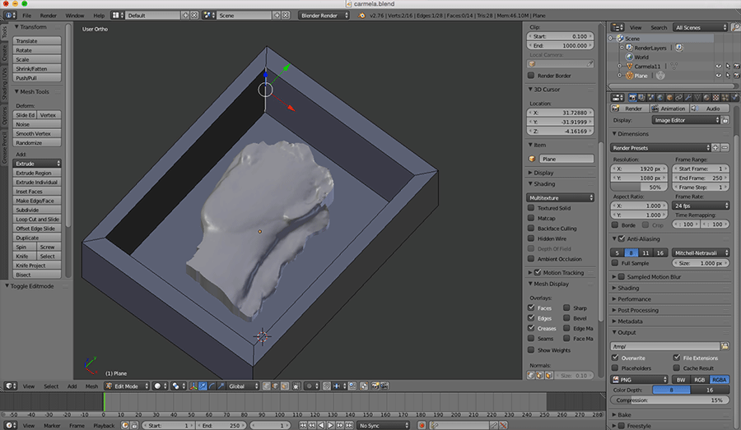The height and width of the screenshot is (430, 741).
Task: Open the World properties tab globe icon
Action: click(659, 98)
